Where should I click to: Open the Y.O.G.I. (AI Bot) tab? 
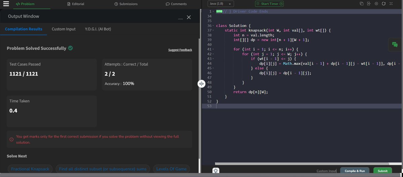(98, 29)
